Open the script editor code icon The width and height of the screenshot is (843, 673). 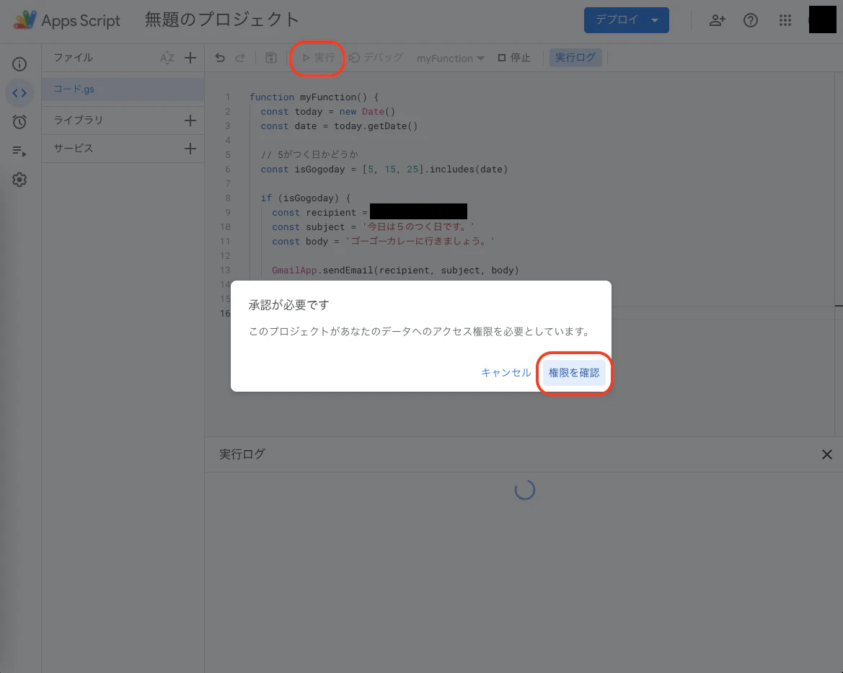tap(19, 92)
